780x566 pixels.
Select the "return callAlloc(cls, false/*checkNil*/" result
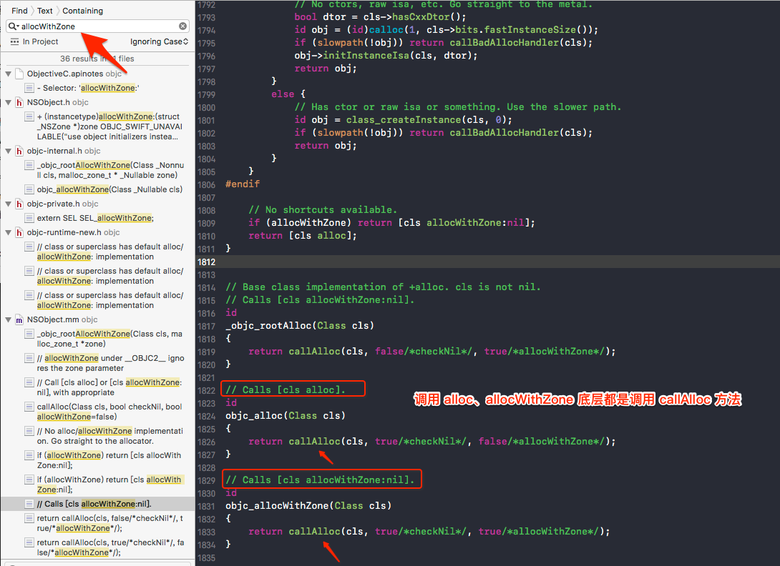pos(110,523)
